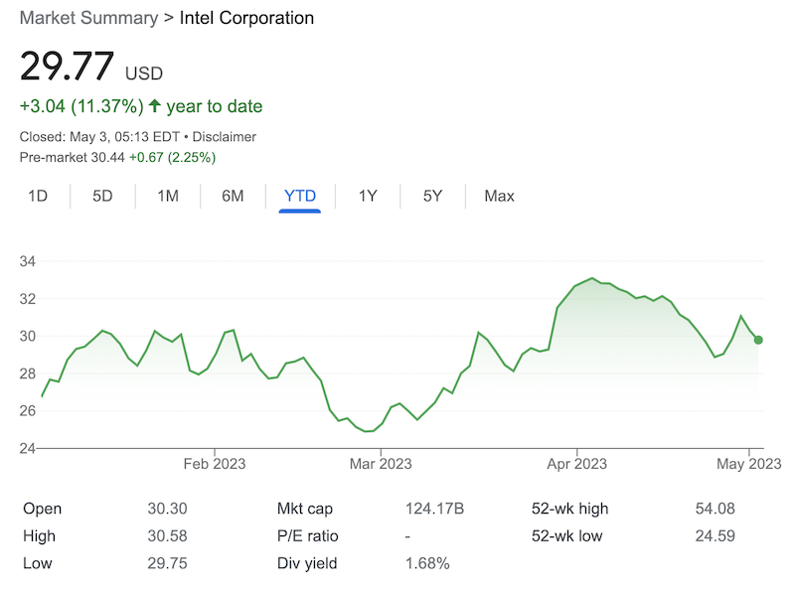Click the Market Summary breadcrumb link
Image resolution: width=795 pixels, height=595 pixels.
click(88, 18)
